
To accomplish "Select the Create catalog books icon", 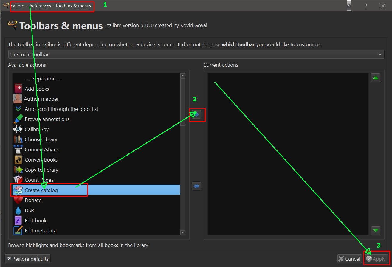I will click(x=18, y=190).
